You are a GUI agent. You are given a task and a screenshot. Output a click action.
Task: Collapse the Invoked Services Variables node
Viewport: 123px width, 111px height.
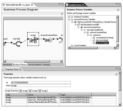pyautogui.click(x=69, y=20)
